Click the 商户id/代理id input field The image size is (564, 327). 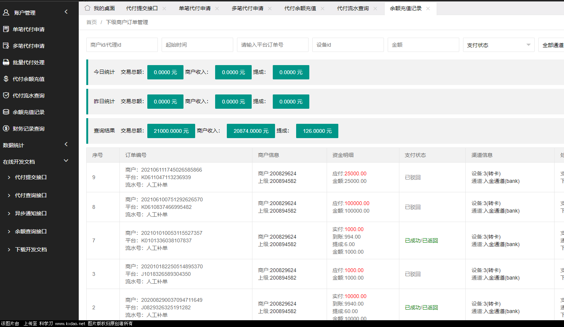pos(122,45)
